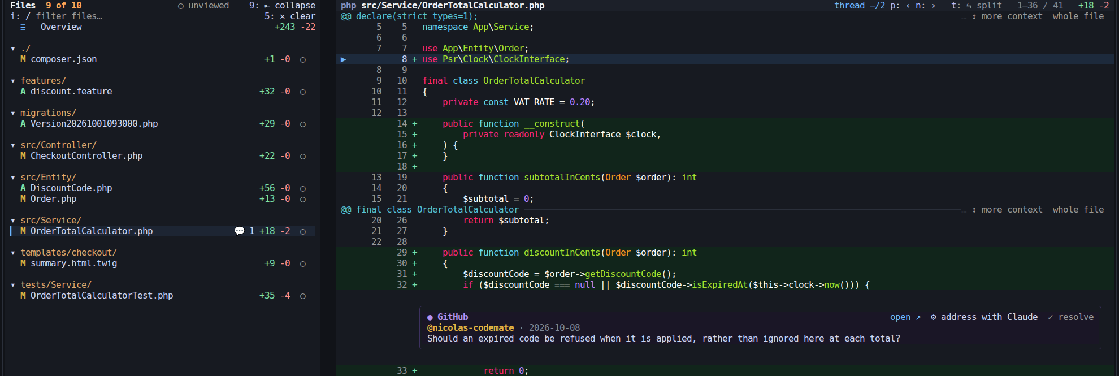Mark discount.feature as viewed
Viewport: 1119px width, 376px height.
[x=303, y=92]
